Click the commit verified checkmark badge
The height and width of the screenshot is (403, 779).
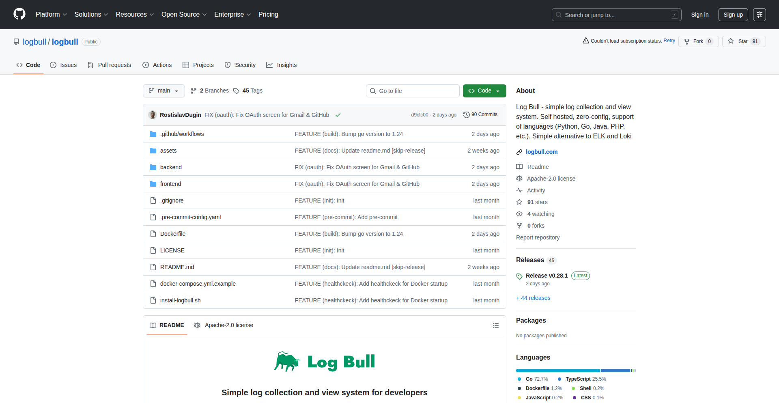[338, 115]
